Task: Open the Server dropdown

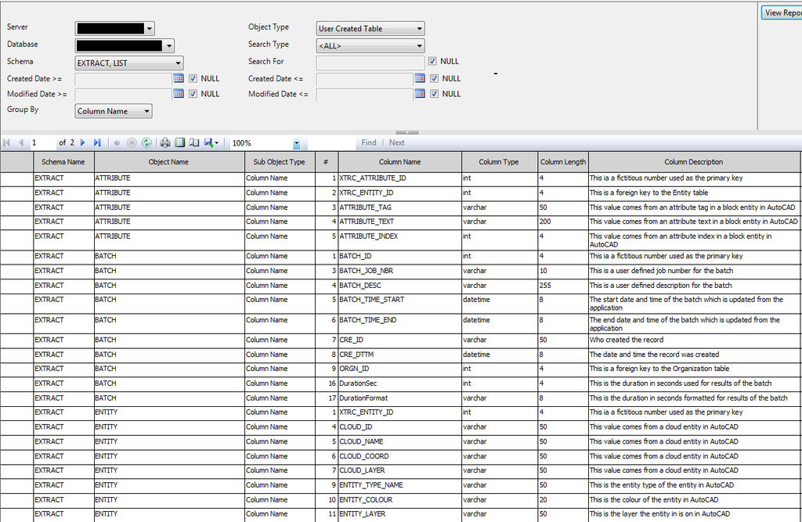Action: [x=114, y=29]
